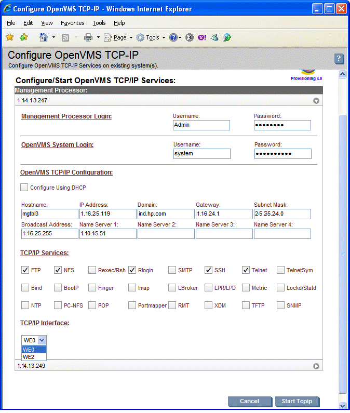Click the empty Name Server 3 field

point(224,234)
